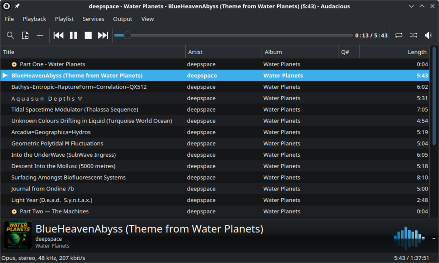The width and height of the screenshot is (439, 263).
Task: Open the volume speaker control
Action: coord(428,35)
